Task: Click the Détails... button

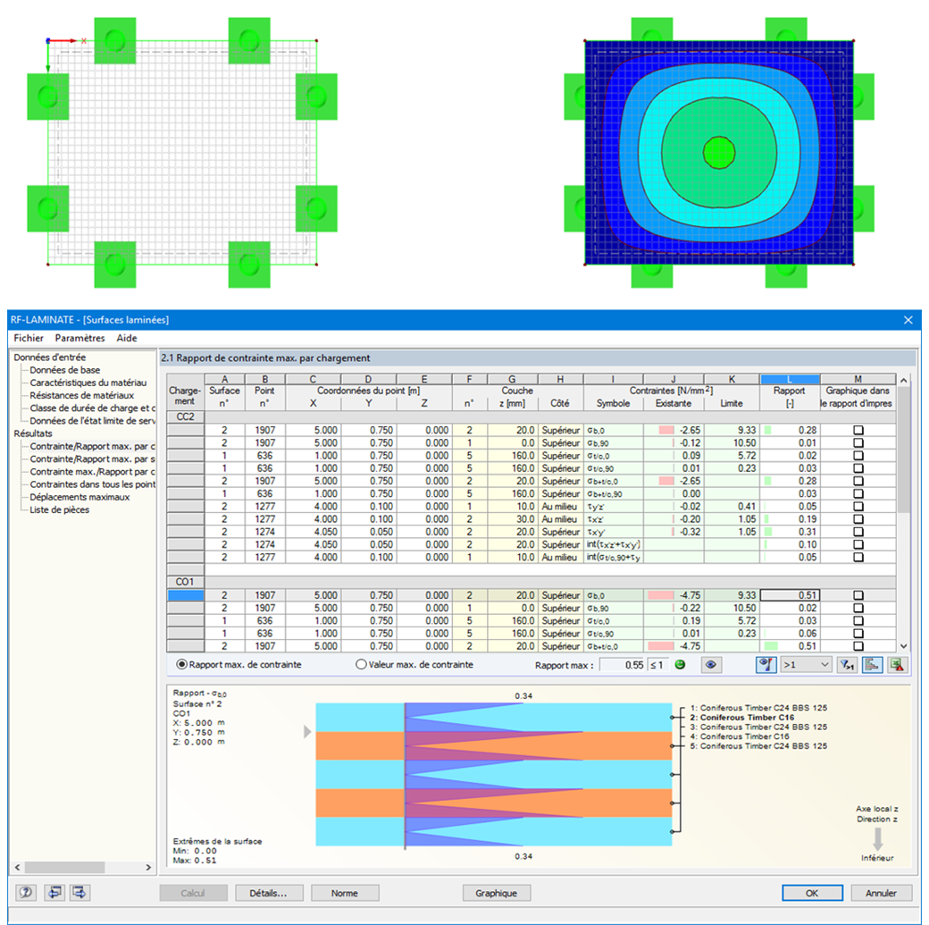Action: tap(269, 893)
